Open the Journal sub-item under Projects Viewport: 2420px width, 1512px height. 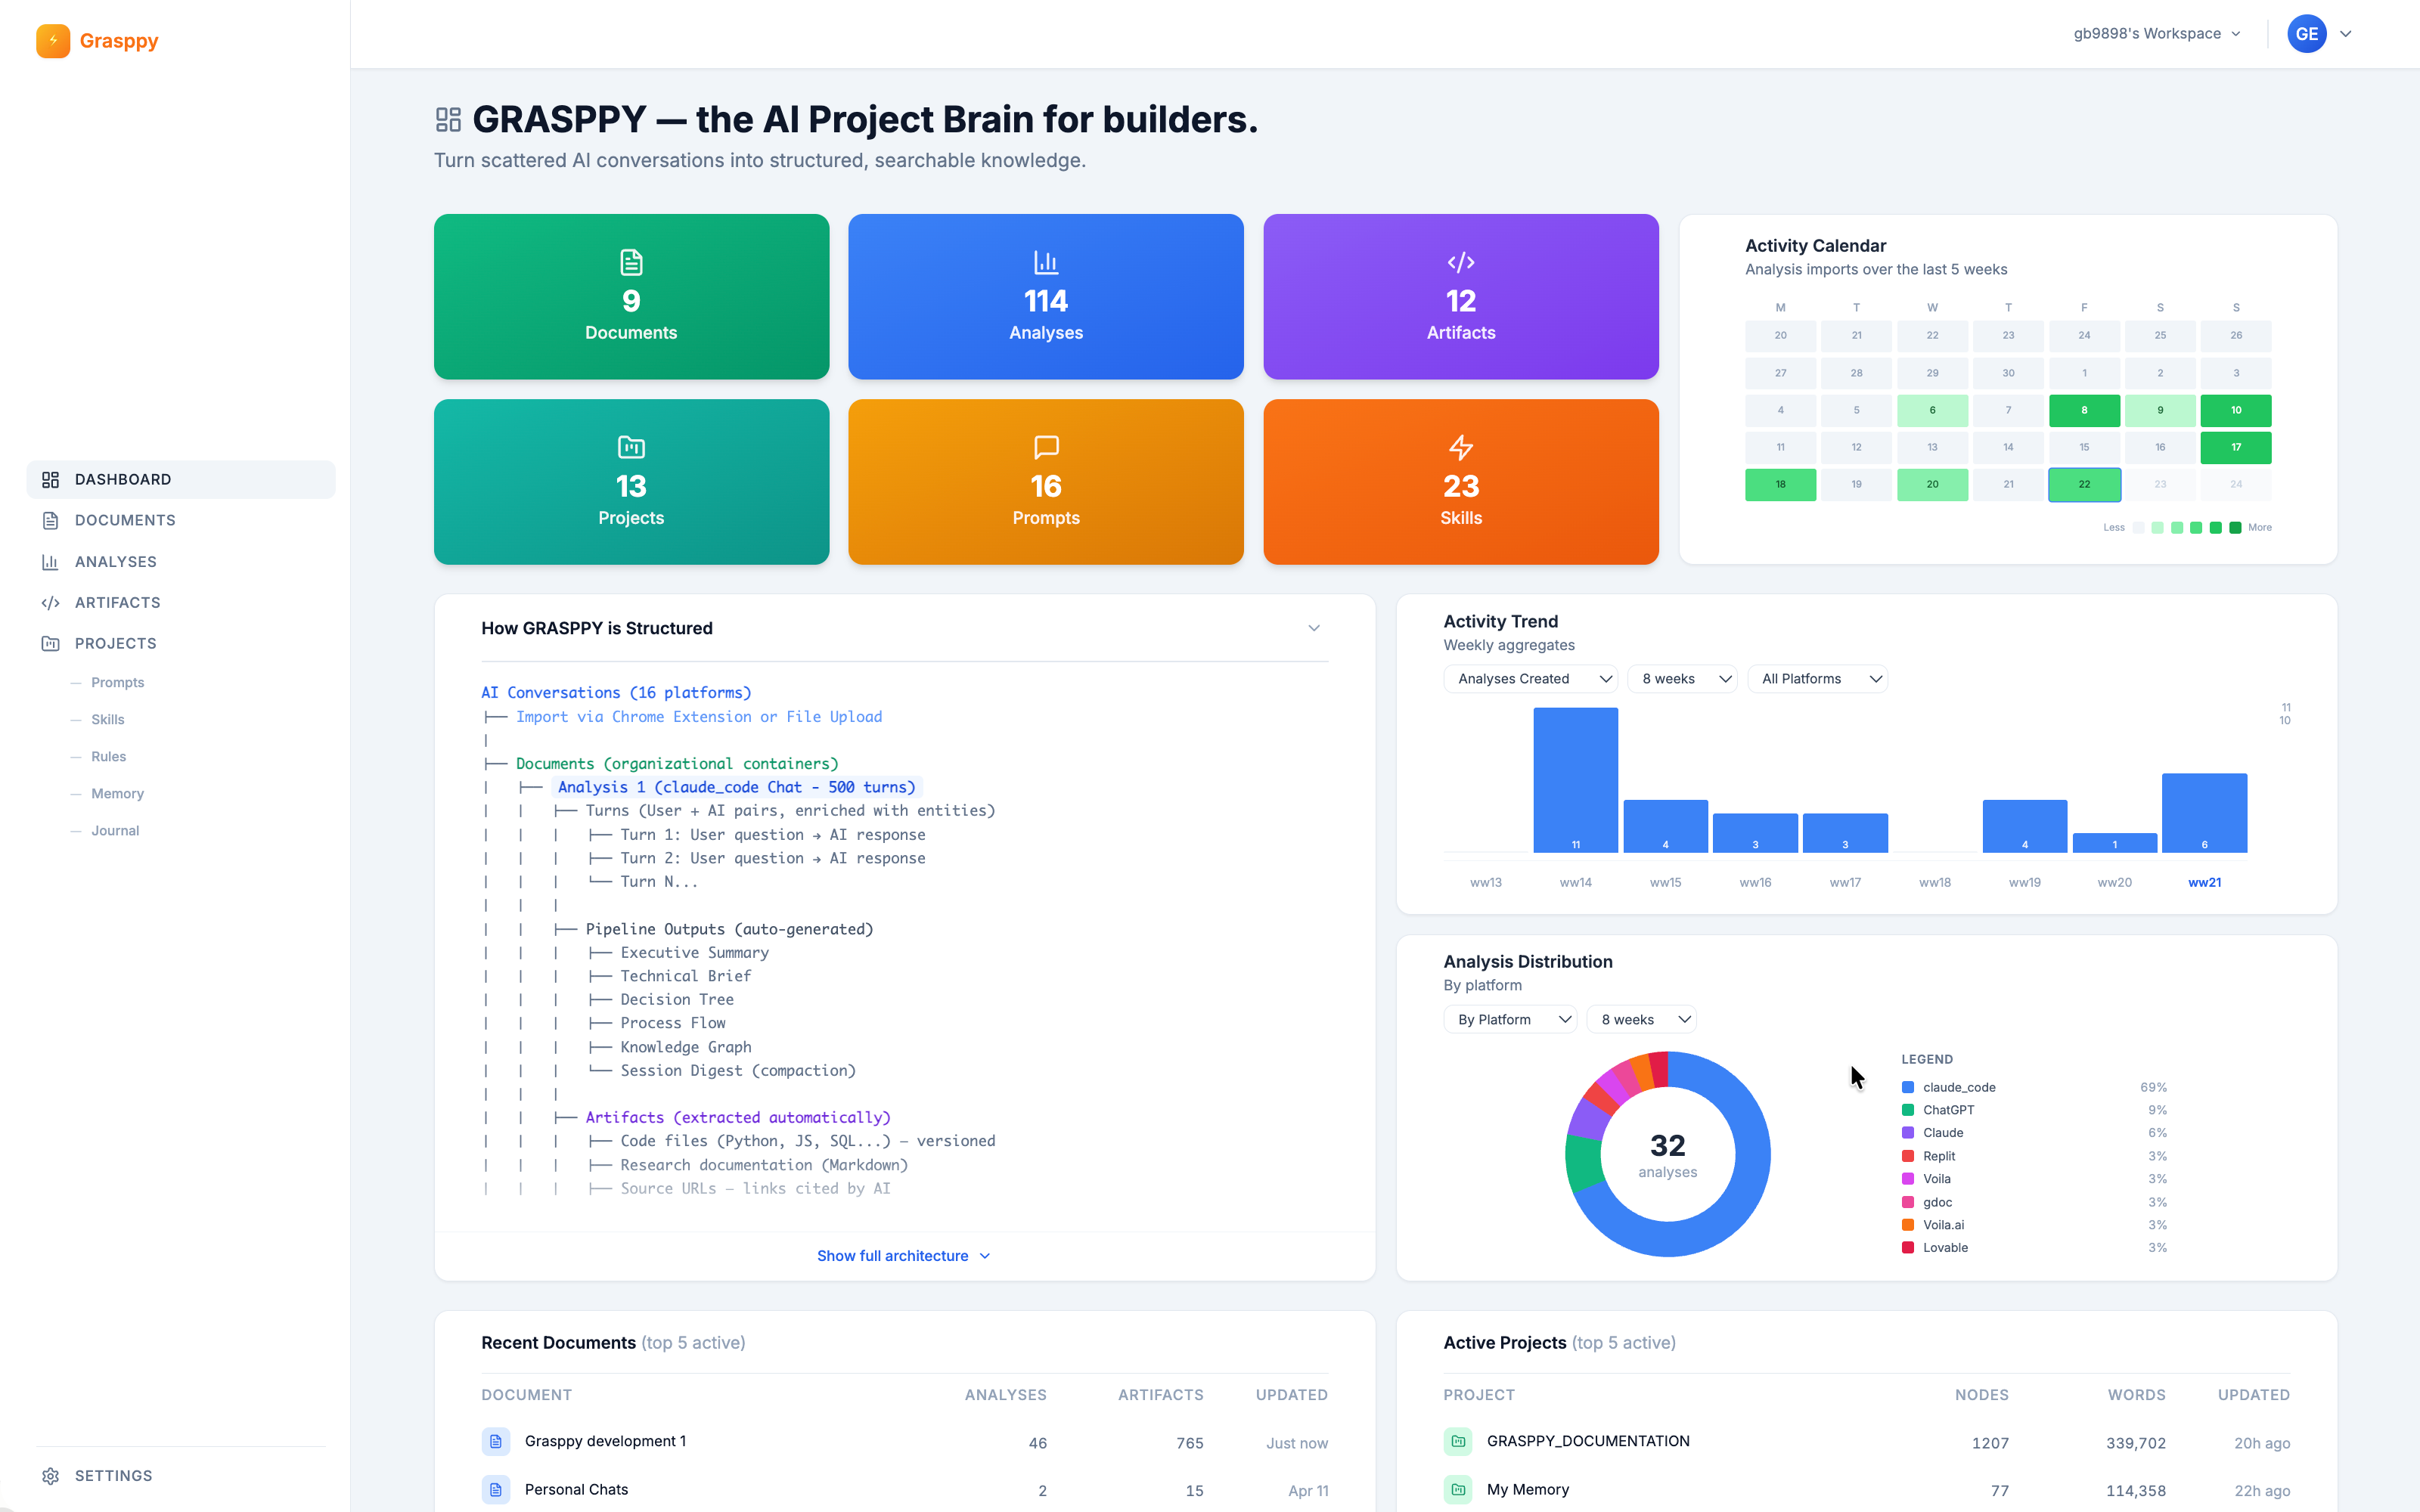[x=115, y=831]
